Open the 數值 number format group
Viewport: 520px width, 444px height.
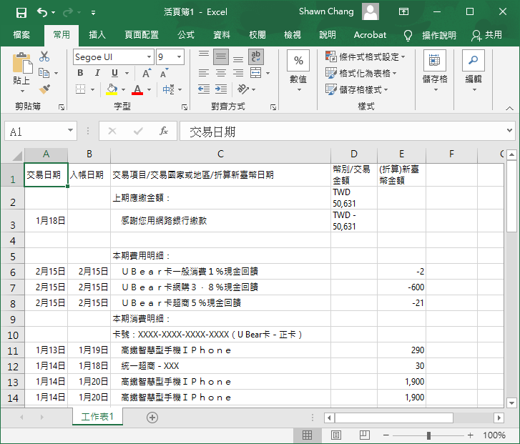click(298, 71)
